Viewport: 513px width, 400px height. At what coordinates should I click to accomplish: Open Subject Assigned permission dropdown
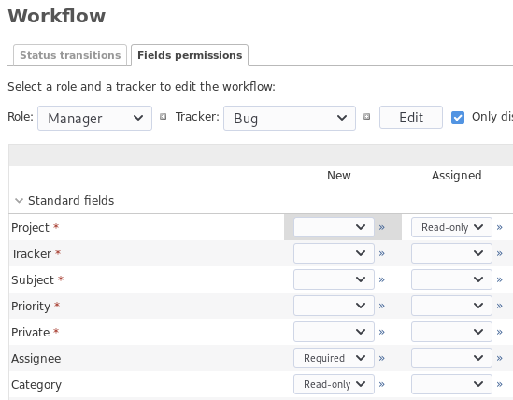click(x=451, y=279)
